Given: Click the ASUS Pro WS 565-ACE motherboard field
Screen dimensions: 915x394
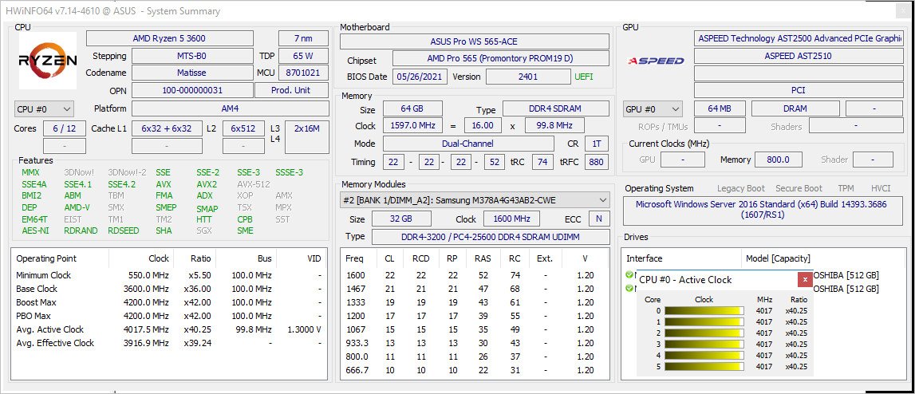Looking at the screenshot, I should 474,41.
